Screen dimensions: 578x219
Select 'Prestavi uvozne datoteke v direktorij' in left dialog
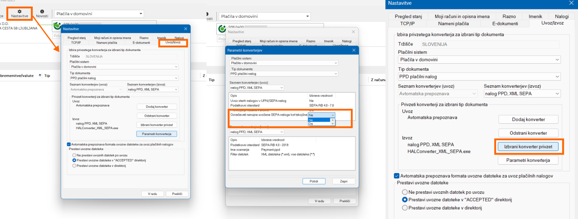coord(74,166)
